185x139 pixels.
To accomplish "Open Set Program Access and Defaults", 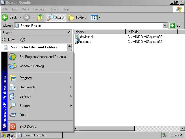I will pyautogui.click(x=40, y=57).
